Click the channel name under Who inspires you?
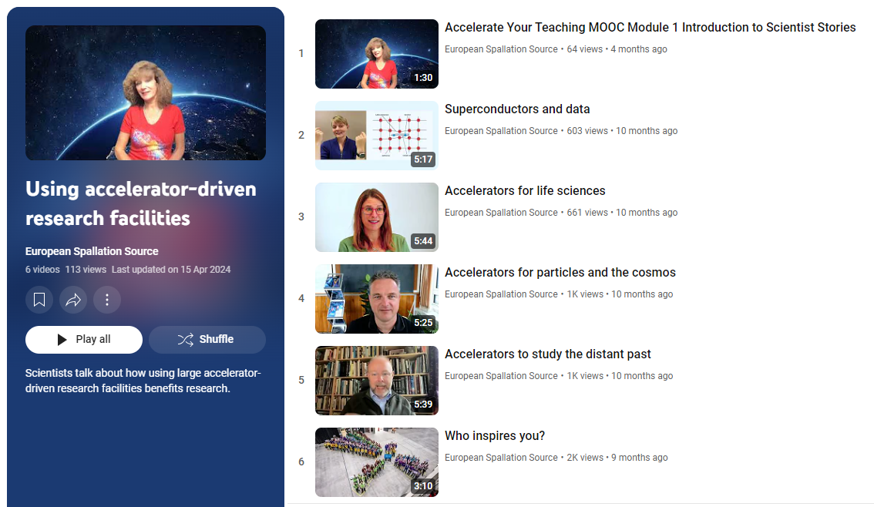 pyautogui.click(x=501, y=458)
